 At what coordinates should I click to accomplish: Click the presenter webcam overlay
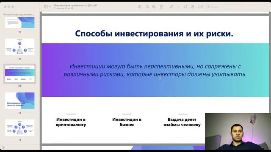click(238, 131)
